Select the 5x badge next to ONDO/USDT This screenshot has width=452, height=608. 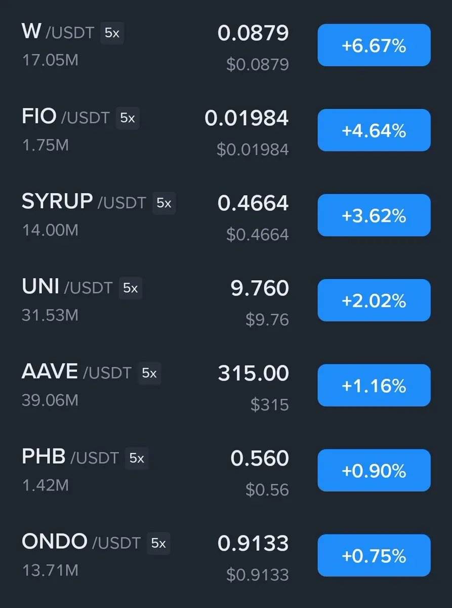[x=158, y=544]
